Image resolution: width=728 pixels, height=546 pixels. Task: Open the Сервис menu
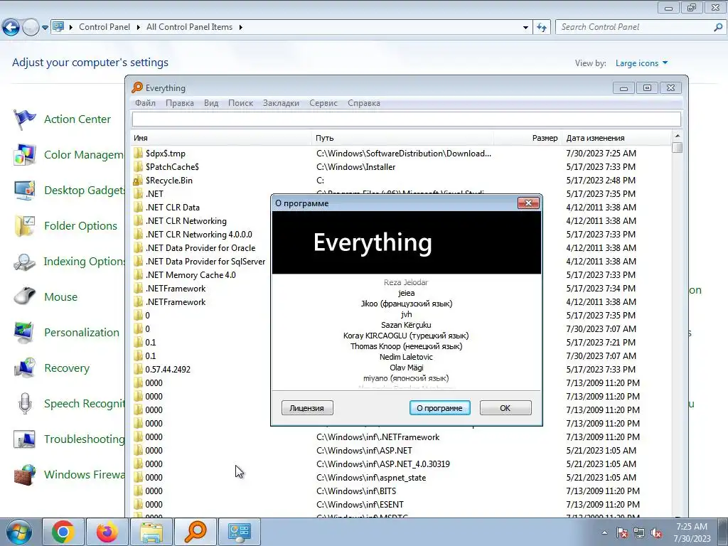pos(323,103)
